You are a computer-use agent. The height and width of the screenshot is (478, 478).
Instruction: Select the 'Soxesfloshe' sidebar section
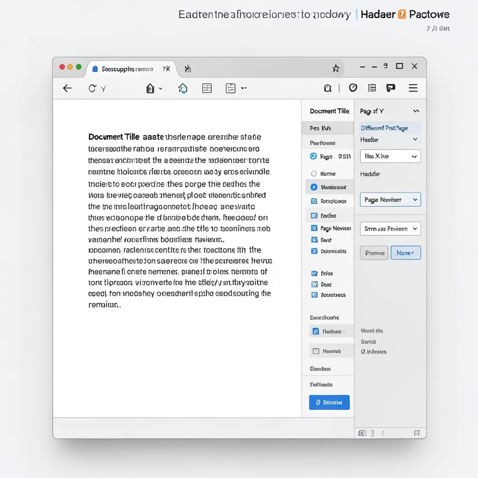tap(324, 317)
